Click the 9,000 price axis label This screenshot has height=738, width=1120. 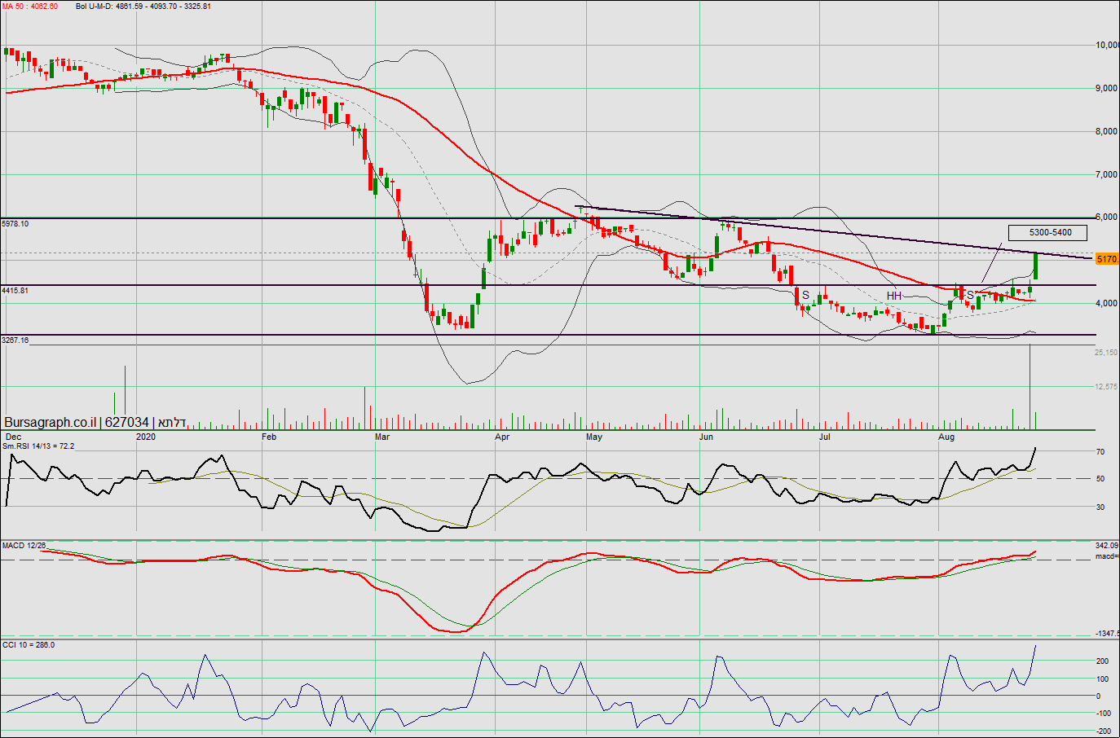point(1107,88)
